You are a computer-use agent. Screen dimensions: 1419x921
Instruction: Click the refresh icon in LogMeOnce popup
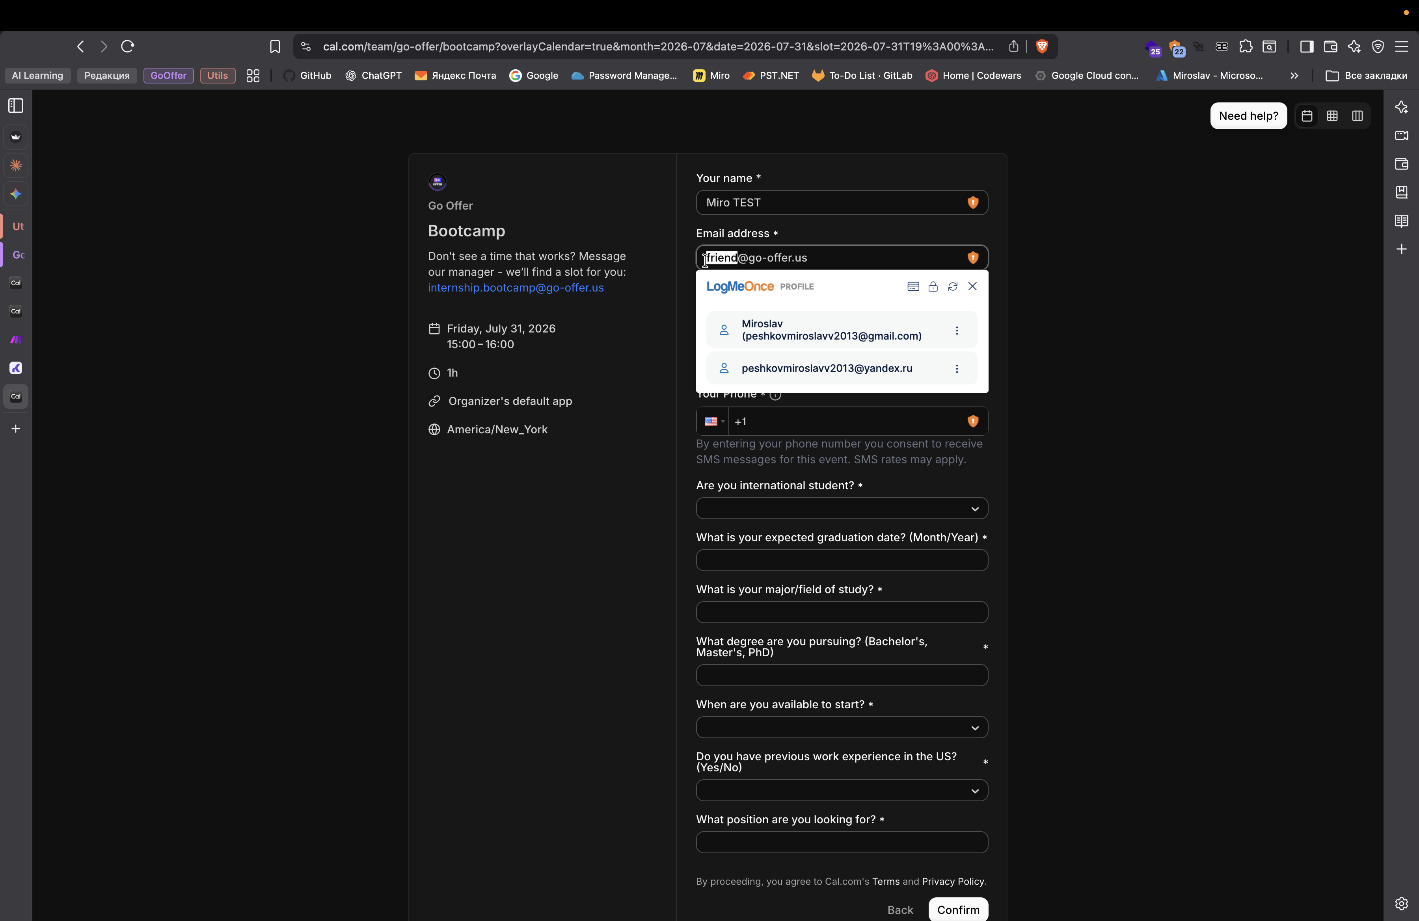(x=953, y=286)
